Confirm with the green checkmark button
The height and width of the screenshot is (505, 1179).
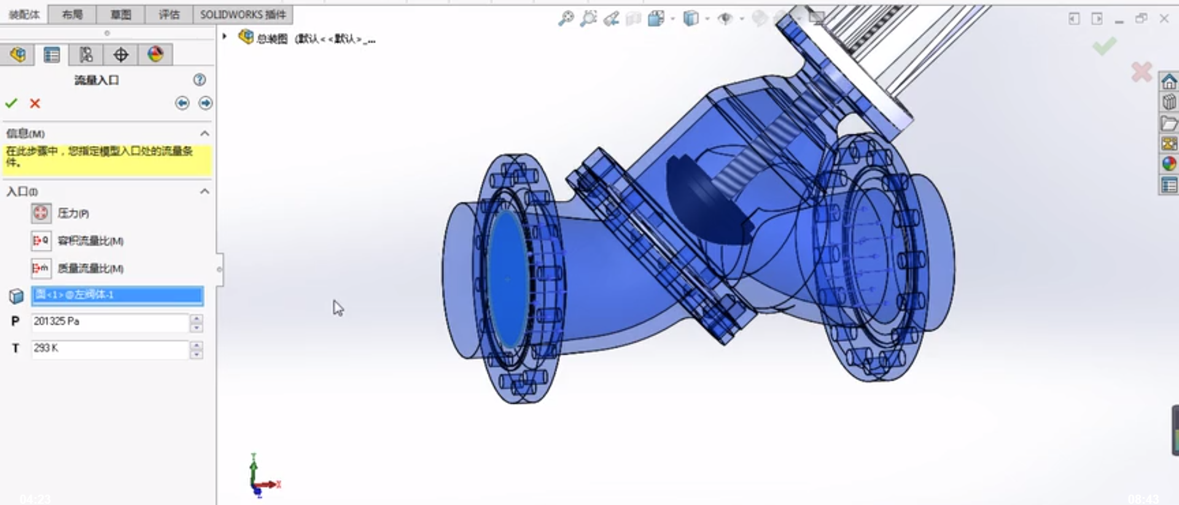tap(11, 103)
